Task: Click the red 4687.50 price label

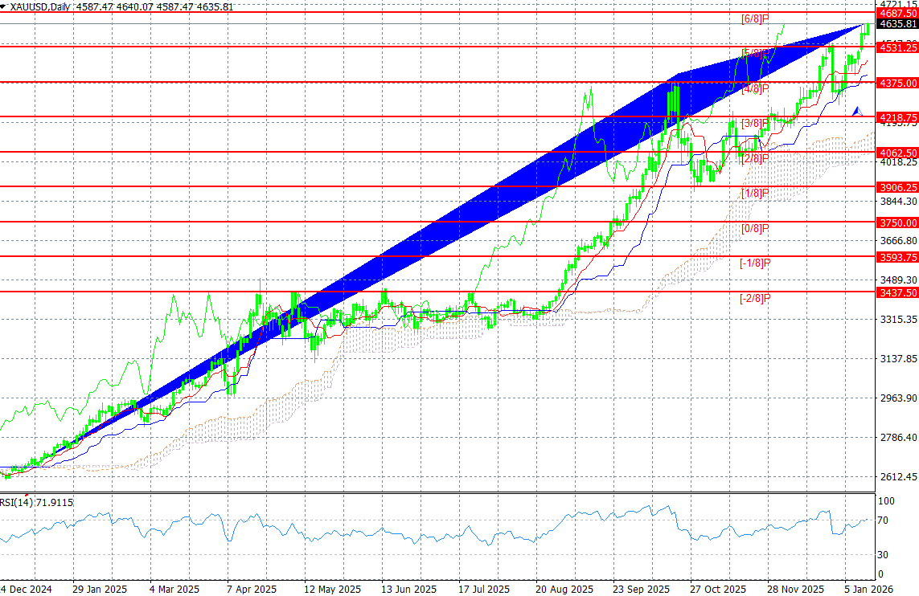Action: (x=897, y=13)
